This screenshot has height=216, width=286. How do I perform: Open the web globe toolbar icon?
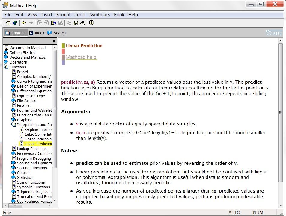(15, 23)
